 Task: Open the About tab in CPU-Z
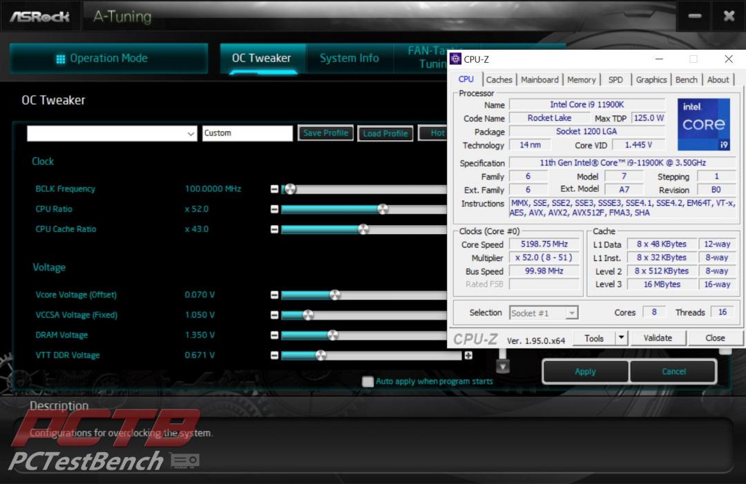(x=718, y=80)
